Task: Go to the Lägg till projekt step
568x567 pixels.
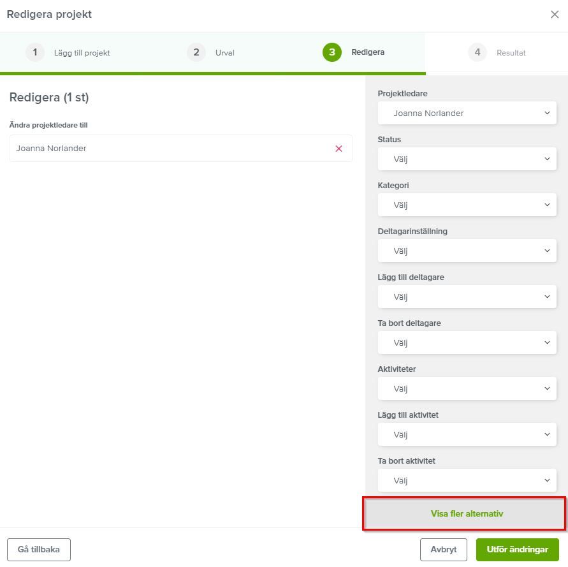Action: pyautogui.click(x=82, y=53)
